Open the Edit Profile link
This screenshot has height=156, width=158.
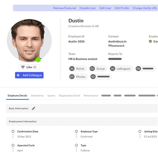(122, 8)
